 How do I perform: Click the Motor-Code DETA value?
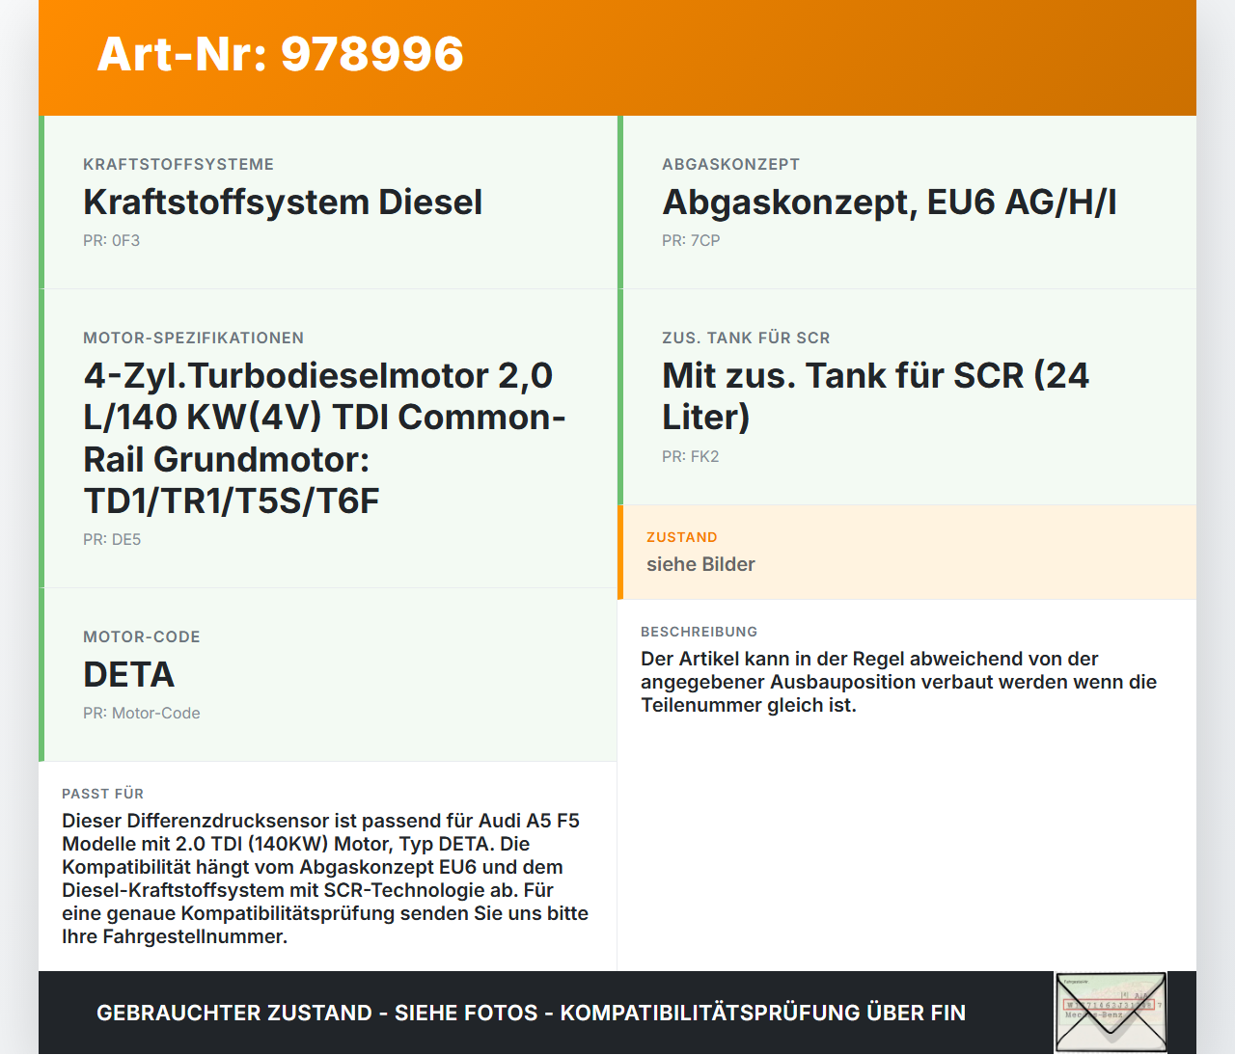coord(128,675)
